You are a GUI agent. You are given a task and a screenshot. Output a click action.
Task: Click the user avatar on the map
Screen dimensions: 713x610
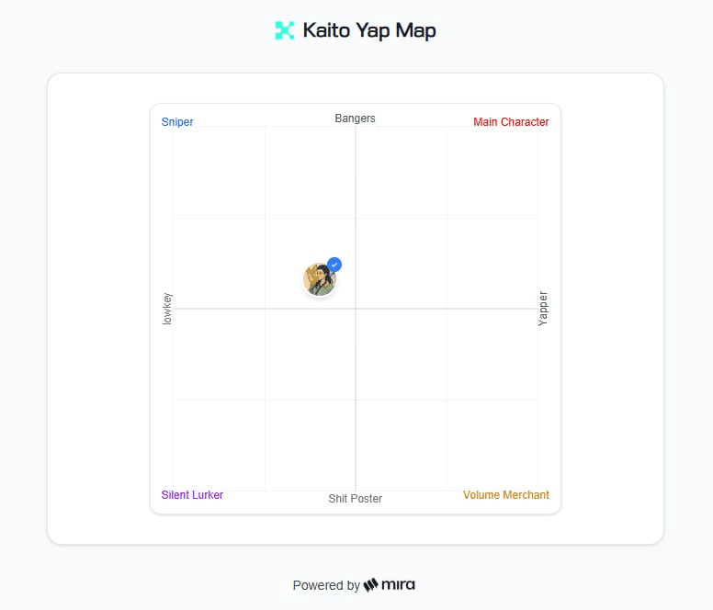319,279
